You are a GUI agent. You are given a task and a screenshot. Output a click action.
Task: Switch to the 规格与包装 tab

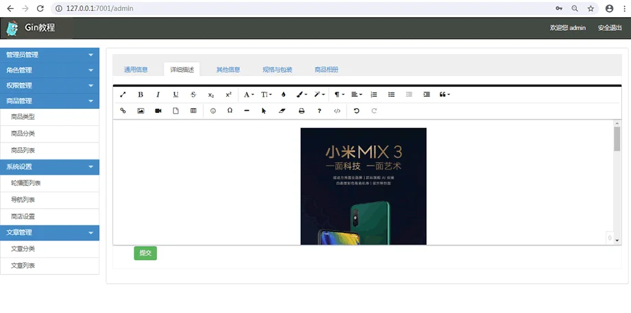click(277, 70)
